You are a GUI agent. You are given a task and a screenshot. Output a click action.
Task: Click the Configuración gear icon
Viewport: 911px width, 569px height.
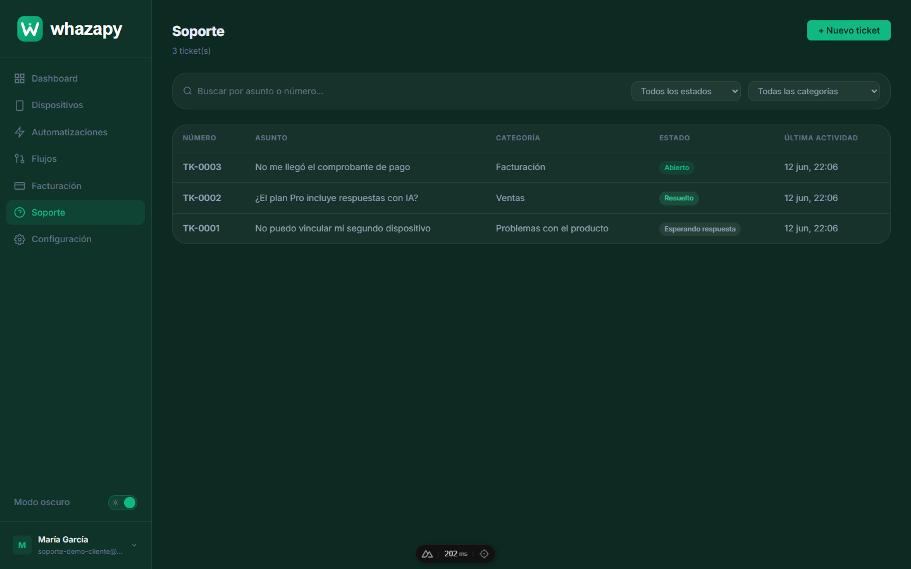coord(20,240)
